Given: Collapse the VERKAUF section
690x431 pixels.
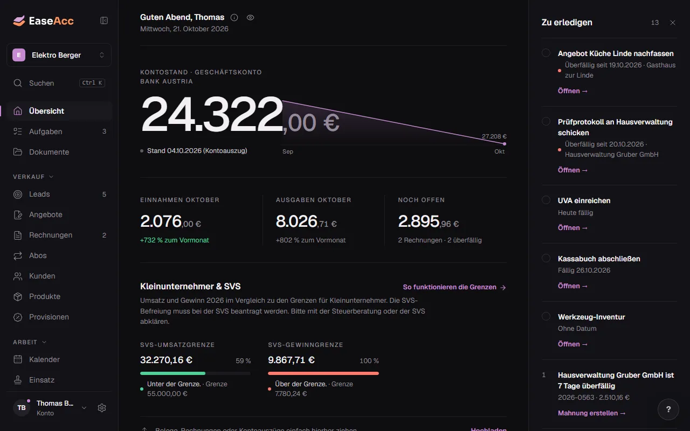Looking at the screenshot, I should pyautogui.click(x=33, y=177).
